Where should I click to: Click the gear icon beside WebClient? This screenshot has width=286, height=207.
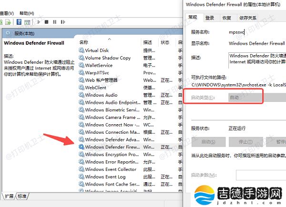pyautogui.click(x=82, y=88)
